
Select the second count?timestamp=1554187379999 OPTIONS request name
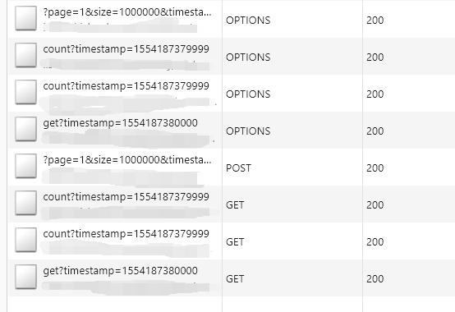point(126,86)
